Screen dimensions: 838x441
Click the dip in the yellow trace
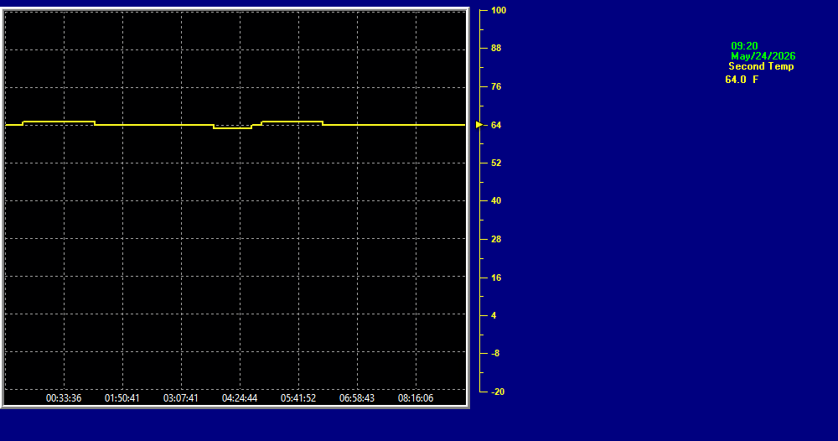pyautogui.click(x=232, y=127)
